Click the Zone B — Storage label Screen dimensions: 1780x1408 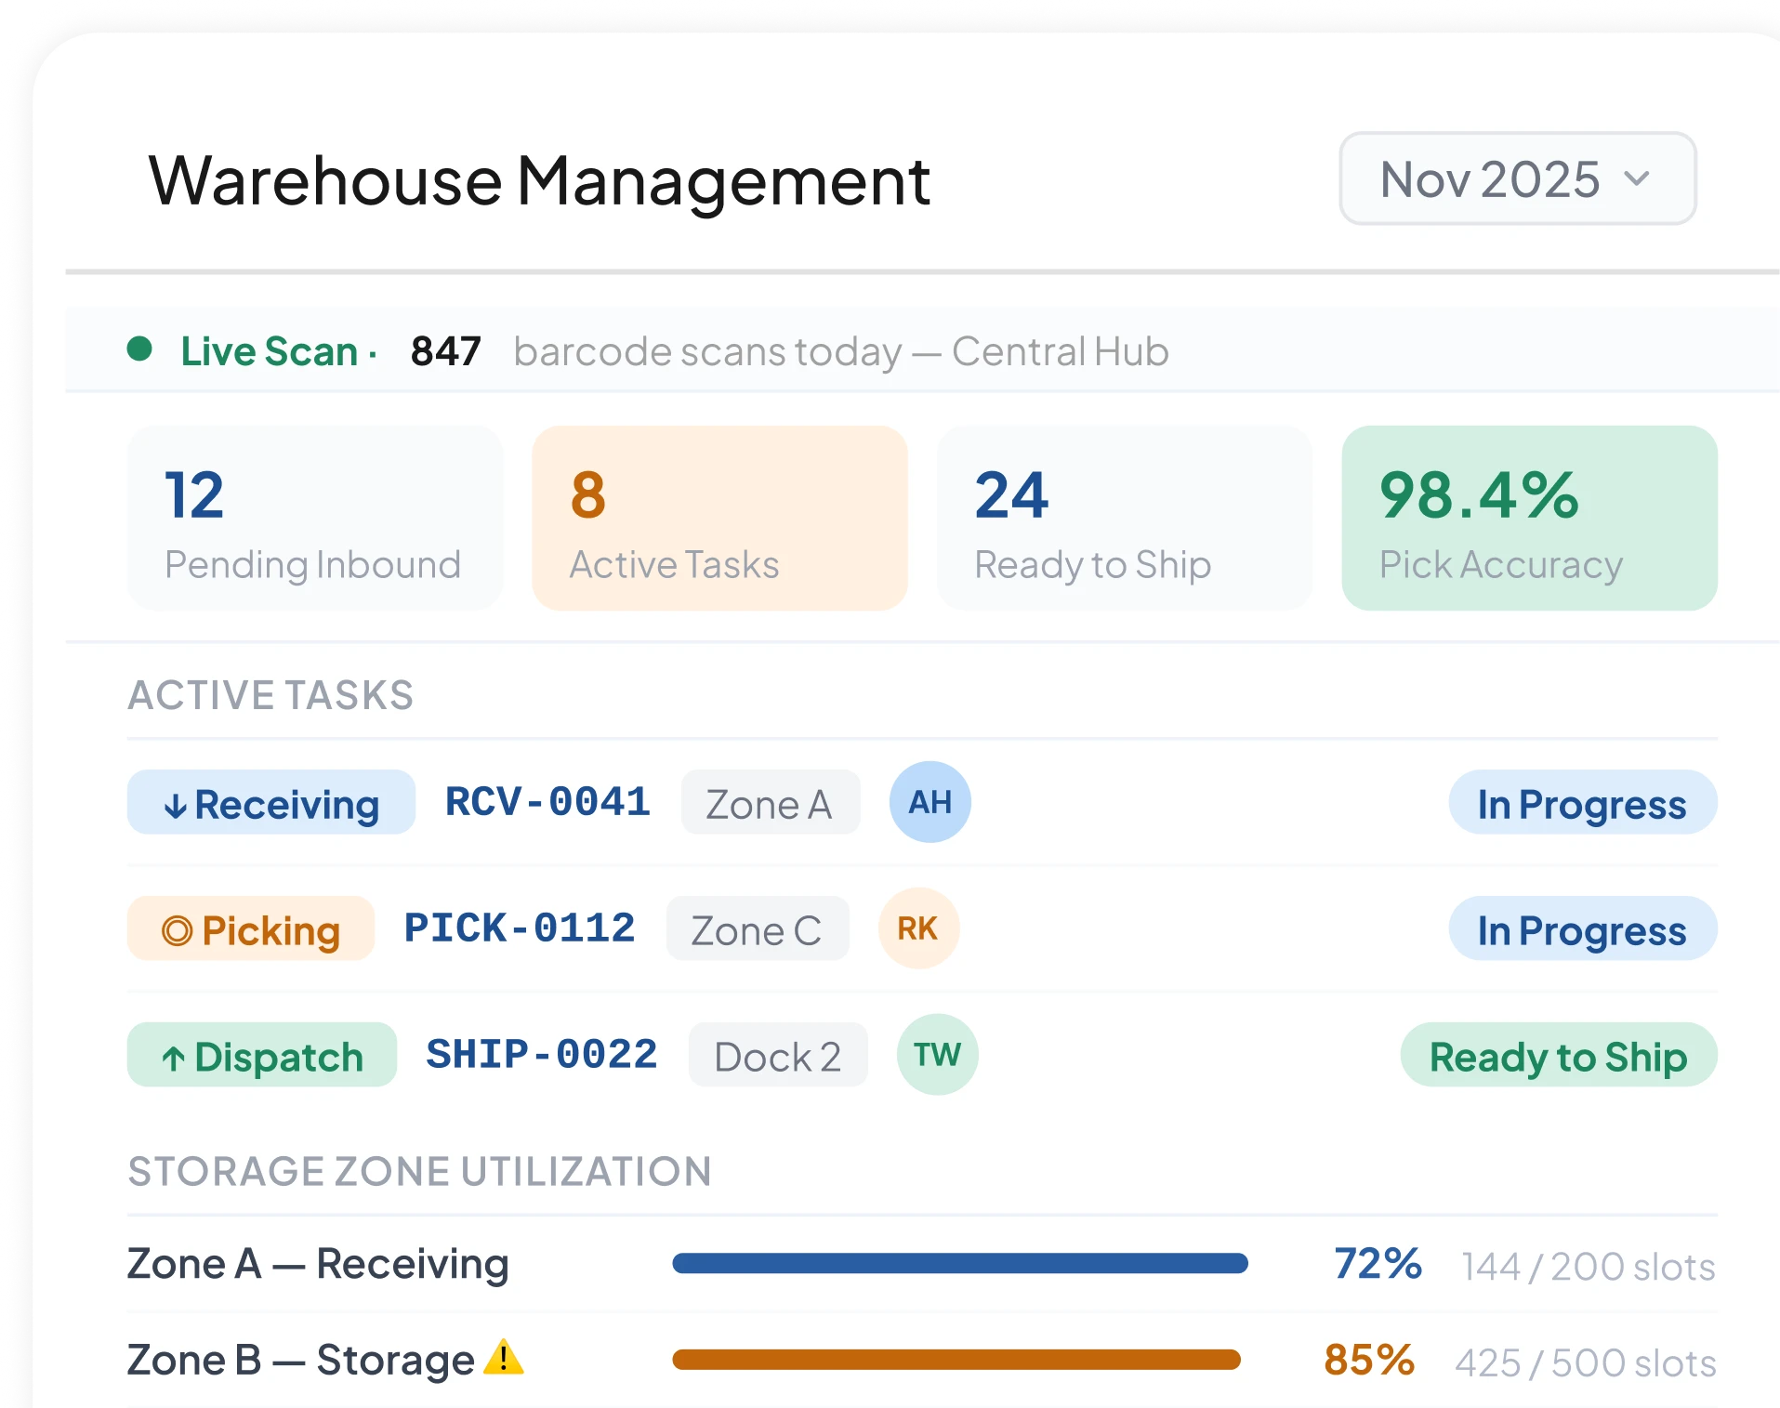pyautogui.click(x=301, y=1361)
